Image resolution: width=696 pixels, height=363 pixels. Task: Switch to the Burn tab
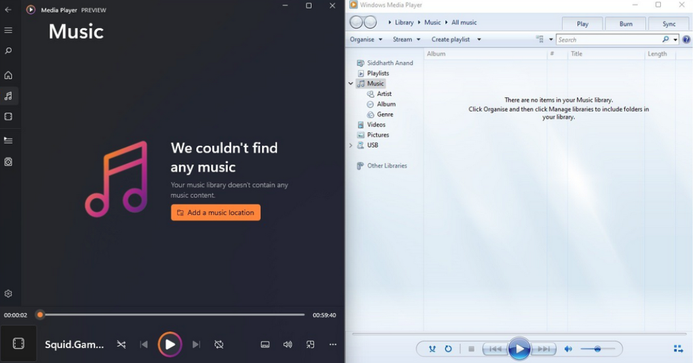pyautogui.click(x=626, y=24)
